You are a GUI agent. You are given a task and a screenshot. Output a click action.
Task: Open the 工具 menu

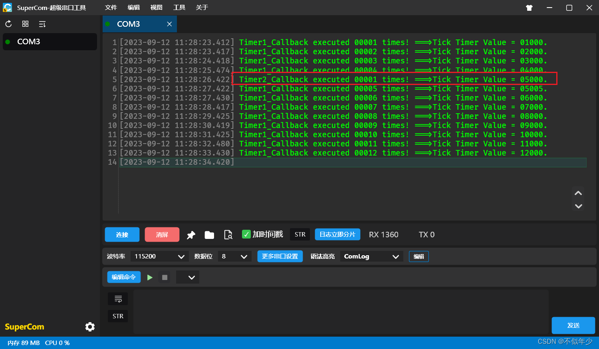click(x=179, y=7)
